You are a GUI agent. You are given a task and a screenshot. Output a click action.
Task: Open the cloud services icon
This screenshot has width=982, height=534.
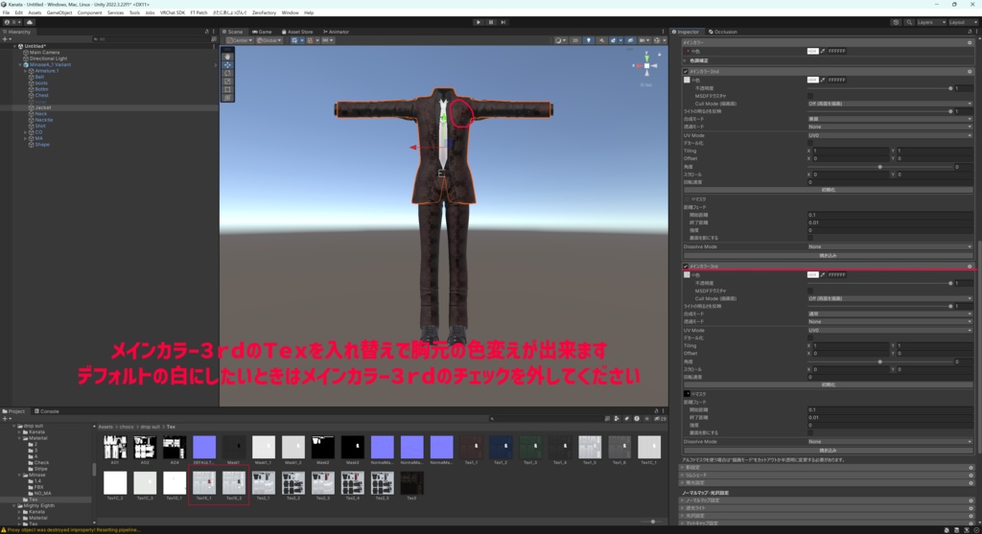[x=29, y=22]
